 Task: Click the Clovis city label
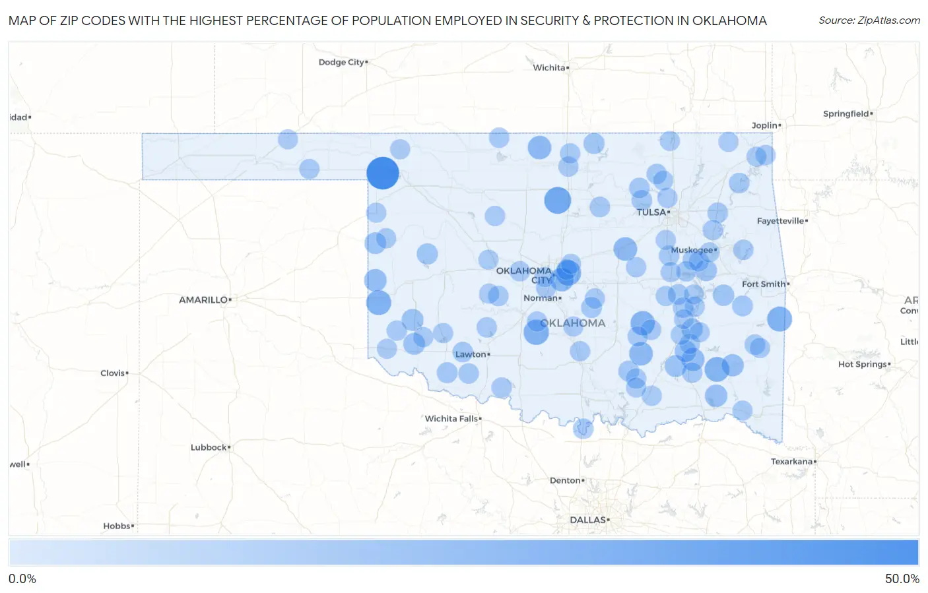(x=114, y=373)
